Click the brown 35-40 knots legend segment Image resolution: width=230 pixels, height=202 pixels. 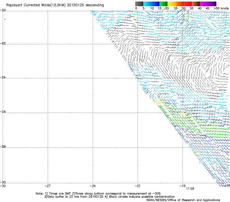coord(196,4)
